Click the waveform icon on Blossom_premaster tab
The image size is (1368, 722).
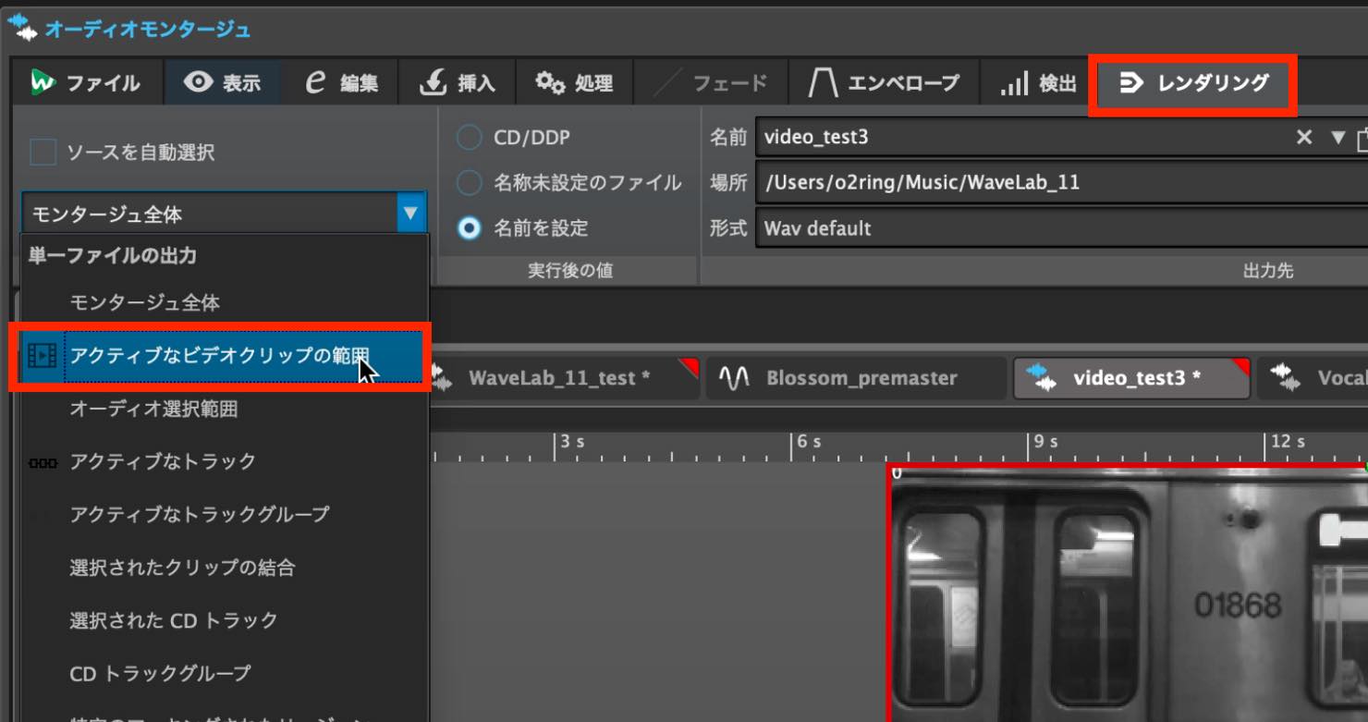[735, 378]
